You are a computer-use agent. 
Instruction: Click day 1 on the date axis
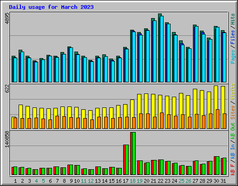[x=15, y=181]
